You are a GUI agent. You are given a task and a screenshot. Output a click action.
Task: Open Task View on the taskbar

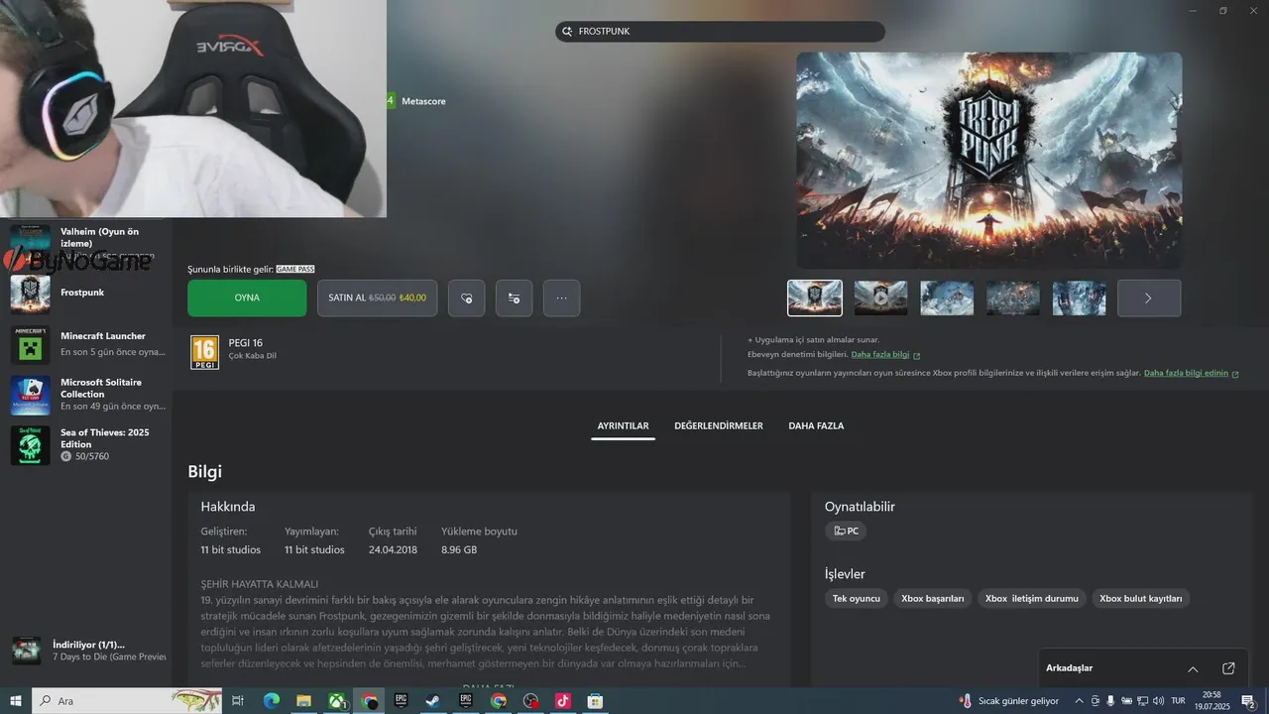[238, 701]
